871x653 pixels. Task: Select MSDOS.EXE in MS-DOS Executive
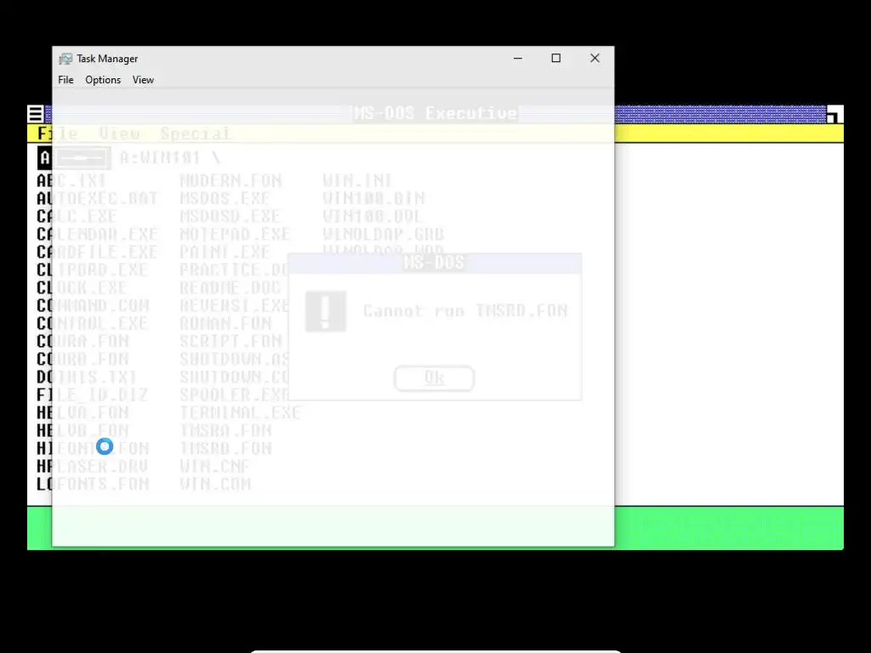pyautogui.click(x=225, y=198)
